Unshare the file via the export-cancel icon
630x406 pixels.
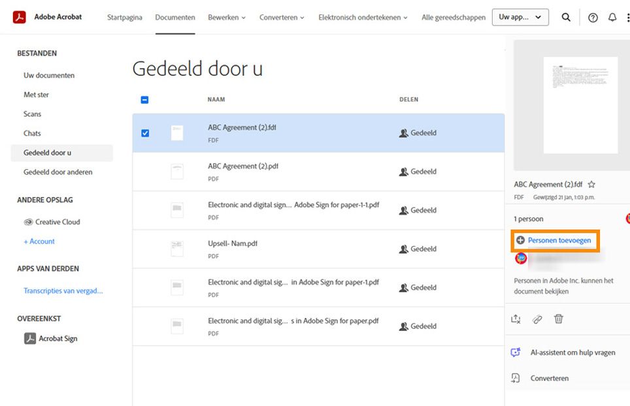pyautogui.click(x=516, y=319)
